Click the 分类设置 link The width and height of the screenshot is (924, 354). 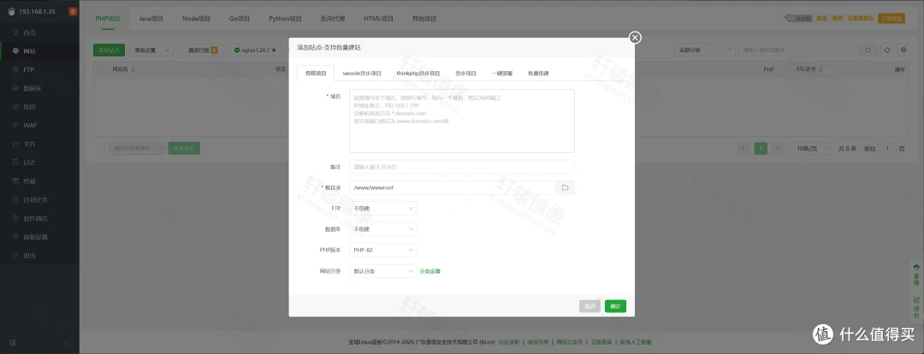[x=430, y=272]
